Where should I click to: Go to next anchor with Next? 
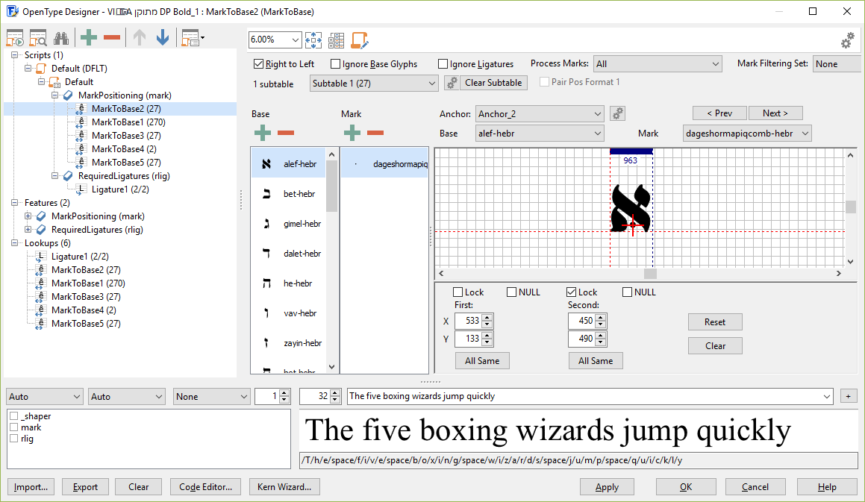775,113
